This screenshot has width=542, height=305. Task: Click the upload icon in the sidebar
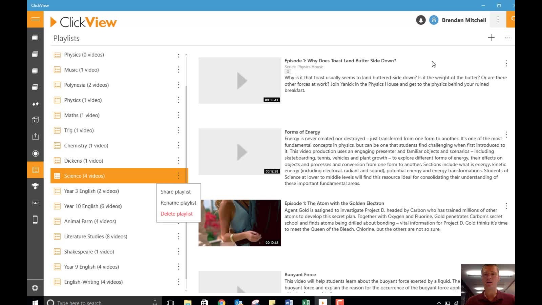coord(35,136)
